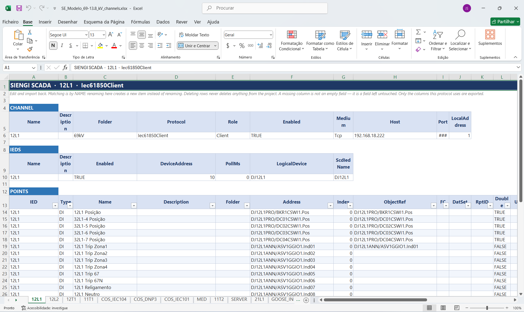This screenshot has width=524, height=312.
Task: Toggle underline formatting
Action: (x=71, y=46)
